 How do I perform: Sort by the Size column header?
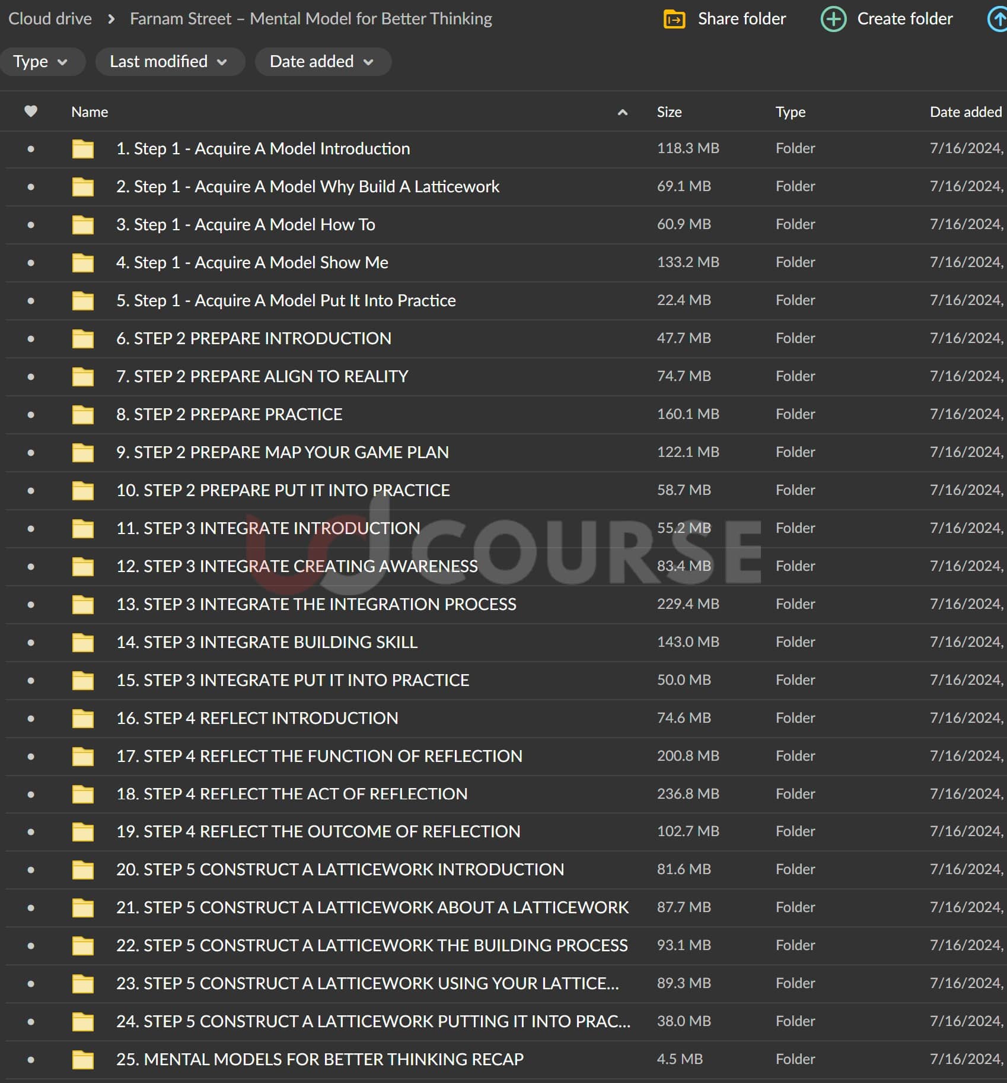pos(669,112)
